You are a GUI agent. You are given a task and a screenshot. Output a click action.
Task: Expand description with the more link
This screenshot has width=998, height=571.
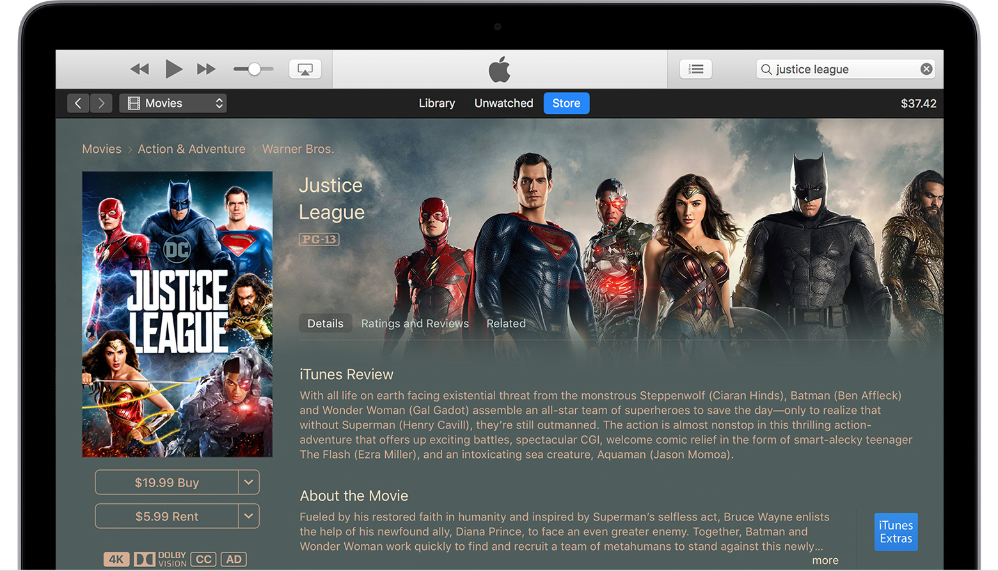825,561
